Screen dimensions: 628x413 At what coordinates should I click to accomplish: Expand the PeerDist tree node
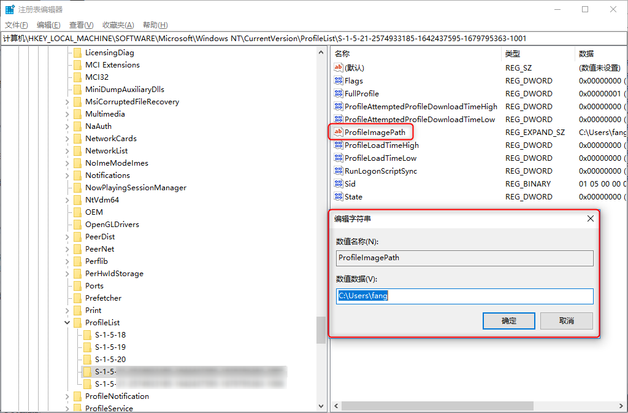(67, 237)
